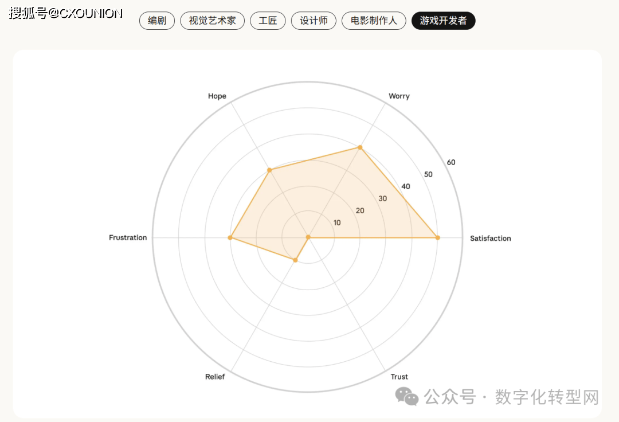Click the Worry data point marker
Screen dimensions: 619x422
point(360,147)
